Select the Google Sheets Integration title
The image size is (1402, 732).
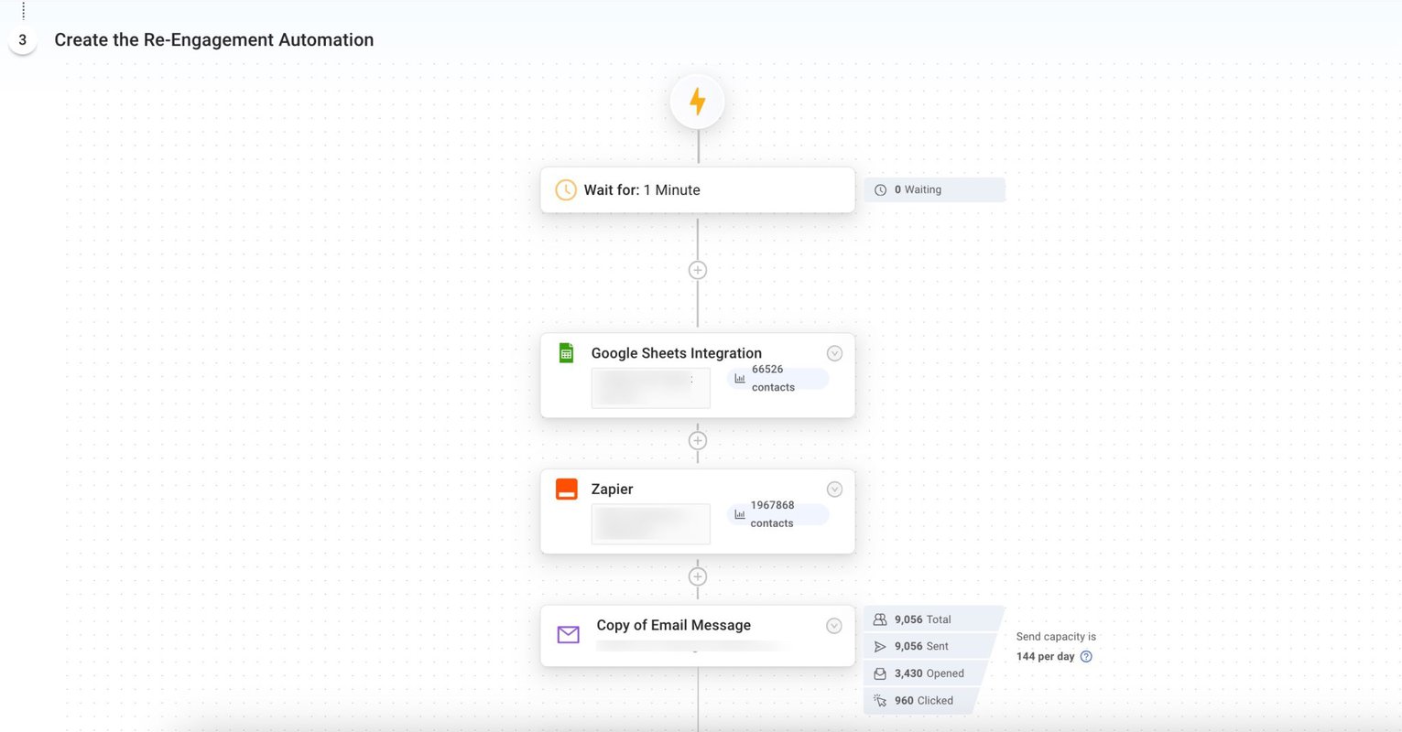tap(677, 353)
